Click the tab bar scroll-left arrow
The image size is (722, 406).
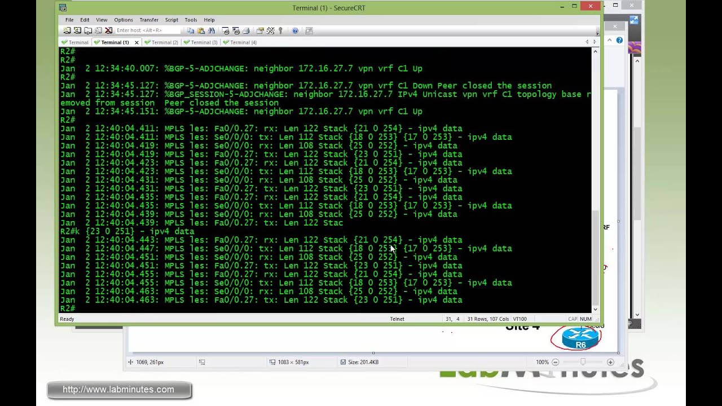pyautogui.click(x=587, y=42)
